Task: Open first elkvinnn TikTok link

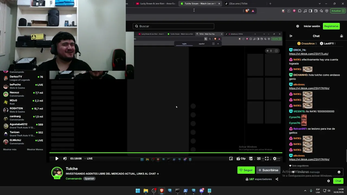Action: coord(309,88)
